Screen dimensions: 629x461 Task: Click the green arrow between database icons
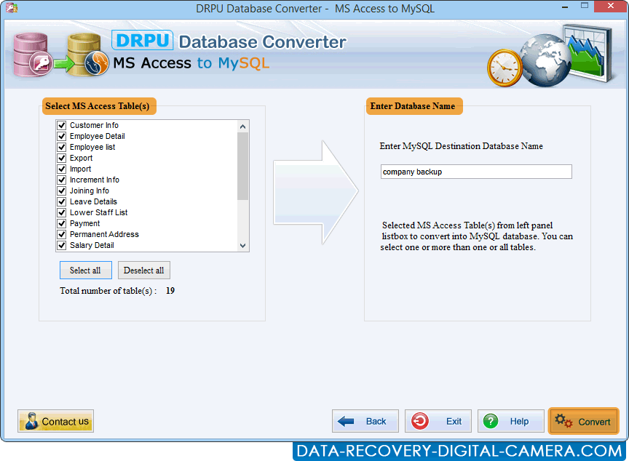click(64, 63)
